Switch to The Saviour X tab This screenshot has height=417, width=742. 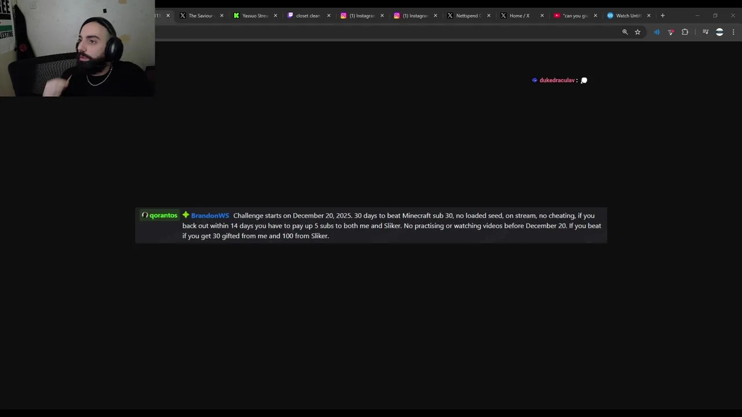pyautogui.click(x=200, y=16)
